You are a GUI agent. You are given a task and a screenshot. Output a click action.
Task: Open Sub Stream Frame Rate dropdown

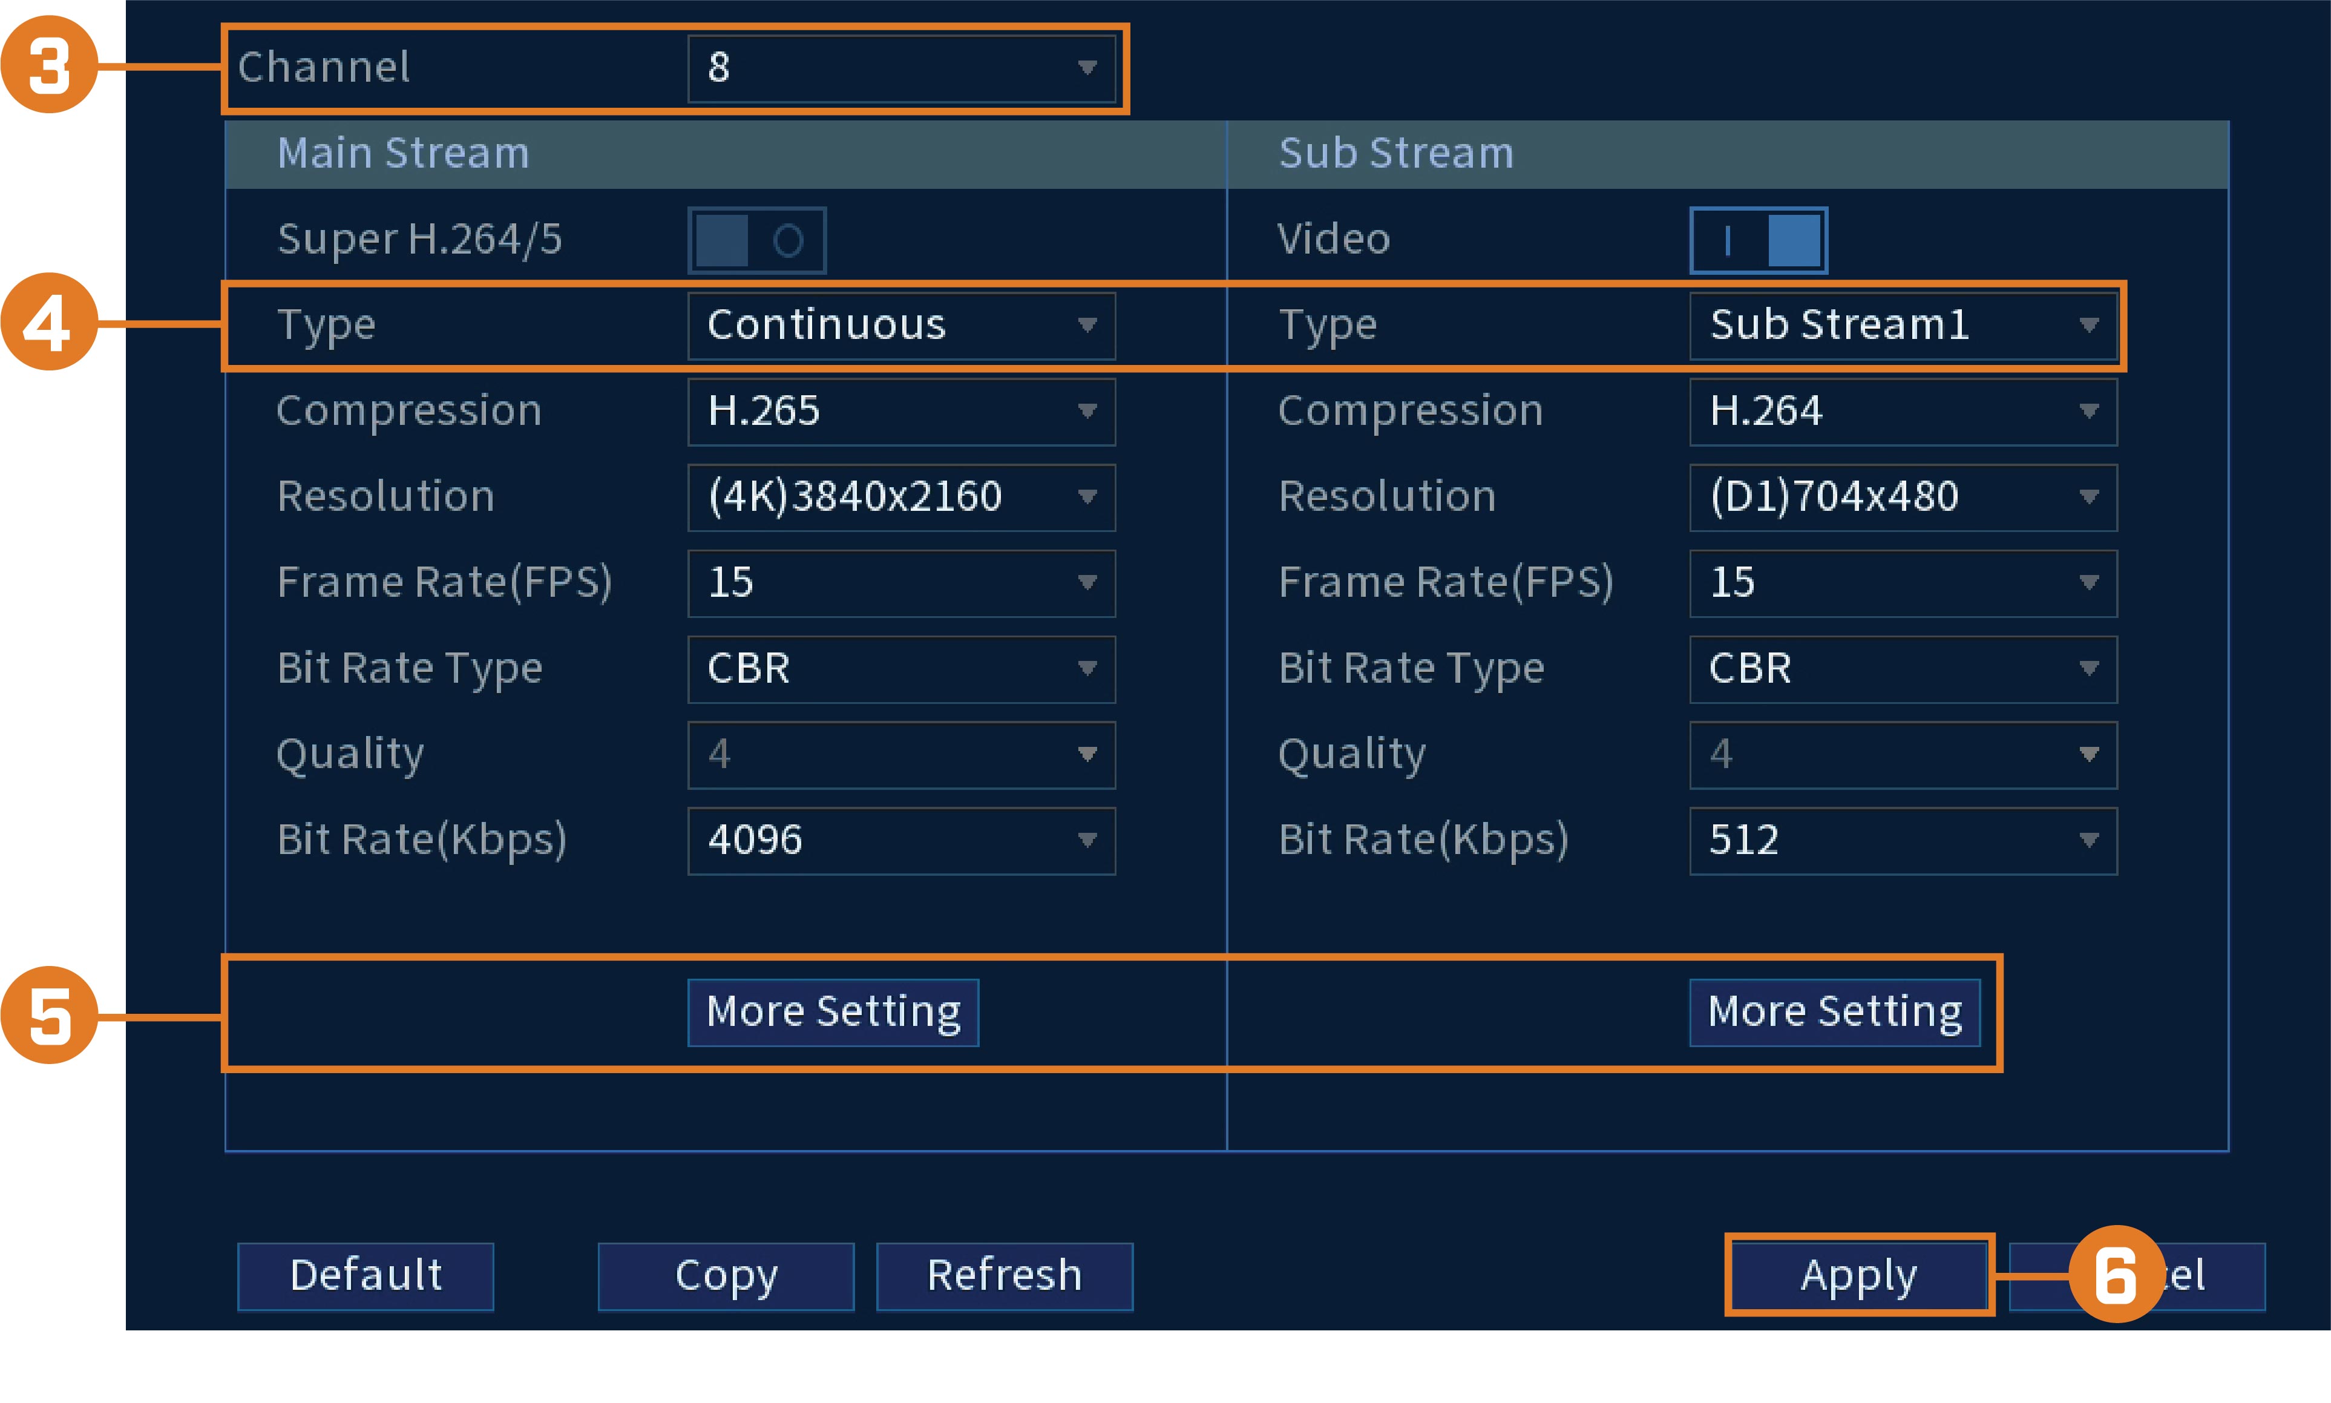[x=1903, y=583]
